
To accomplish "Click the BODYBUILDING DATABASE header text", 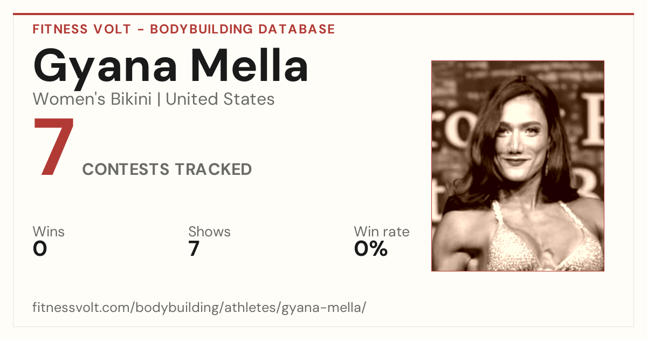I will click(x=243, y=29).
